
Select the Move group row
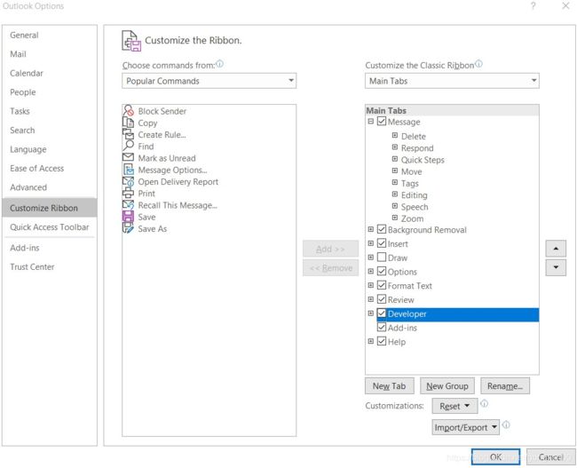pos(411,171)
